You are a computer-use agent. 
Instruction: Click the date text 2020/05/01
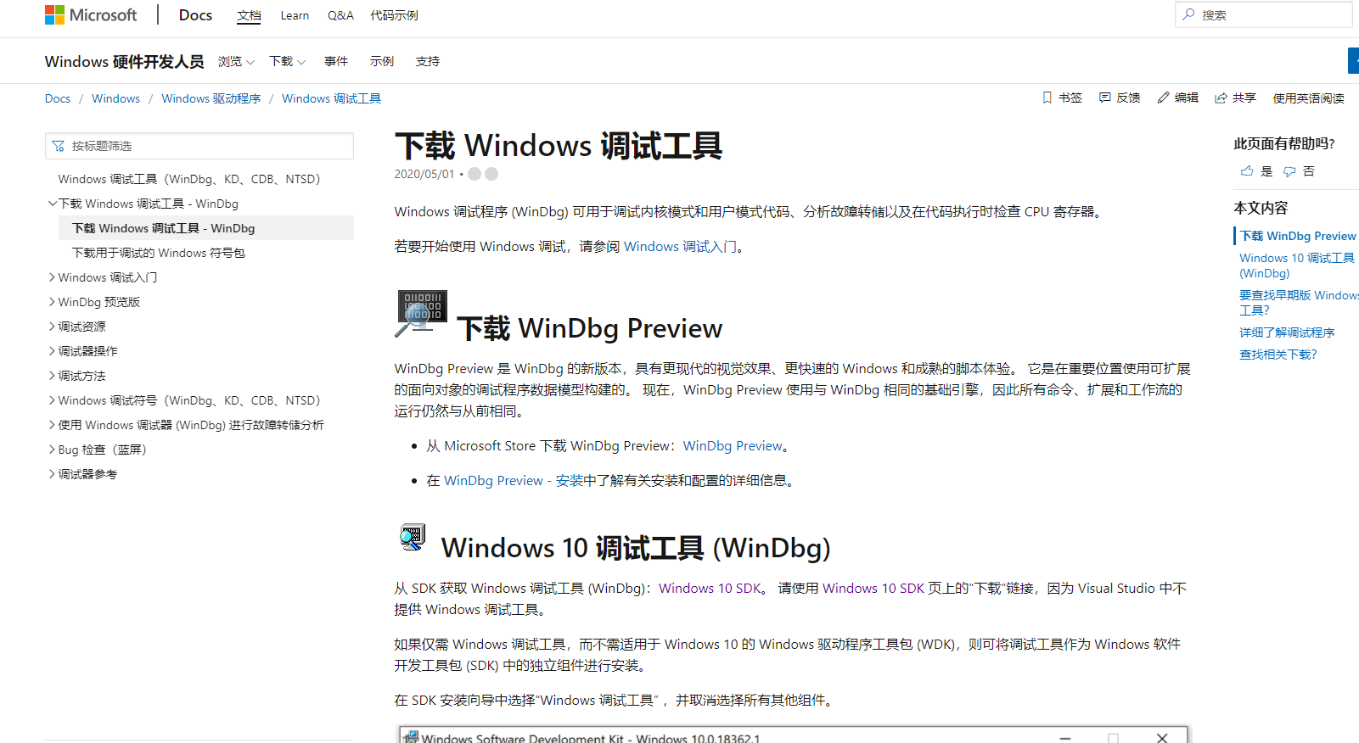coord(424,174)
